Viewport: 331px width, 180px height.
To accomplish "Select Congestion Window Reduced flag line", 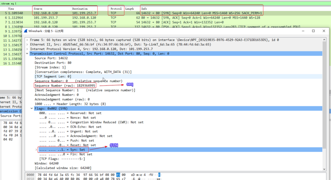I will pyautogui.click(x=91, y=122).
